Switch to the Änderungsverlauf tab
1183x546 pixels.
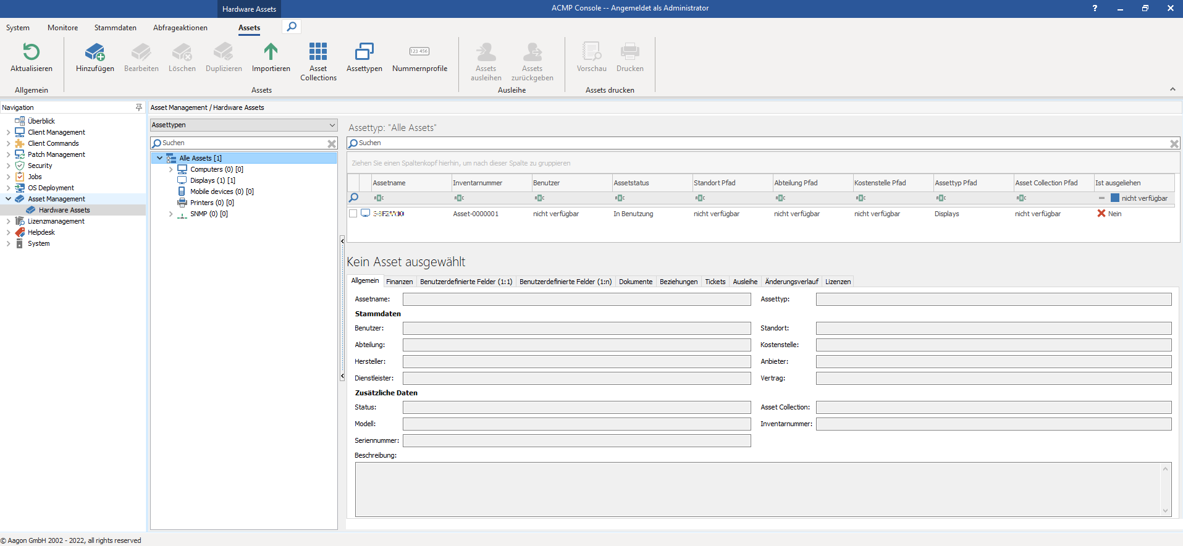pyautogui.click(x=791, y=282)
